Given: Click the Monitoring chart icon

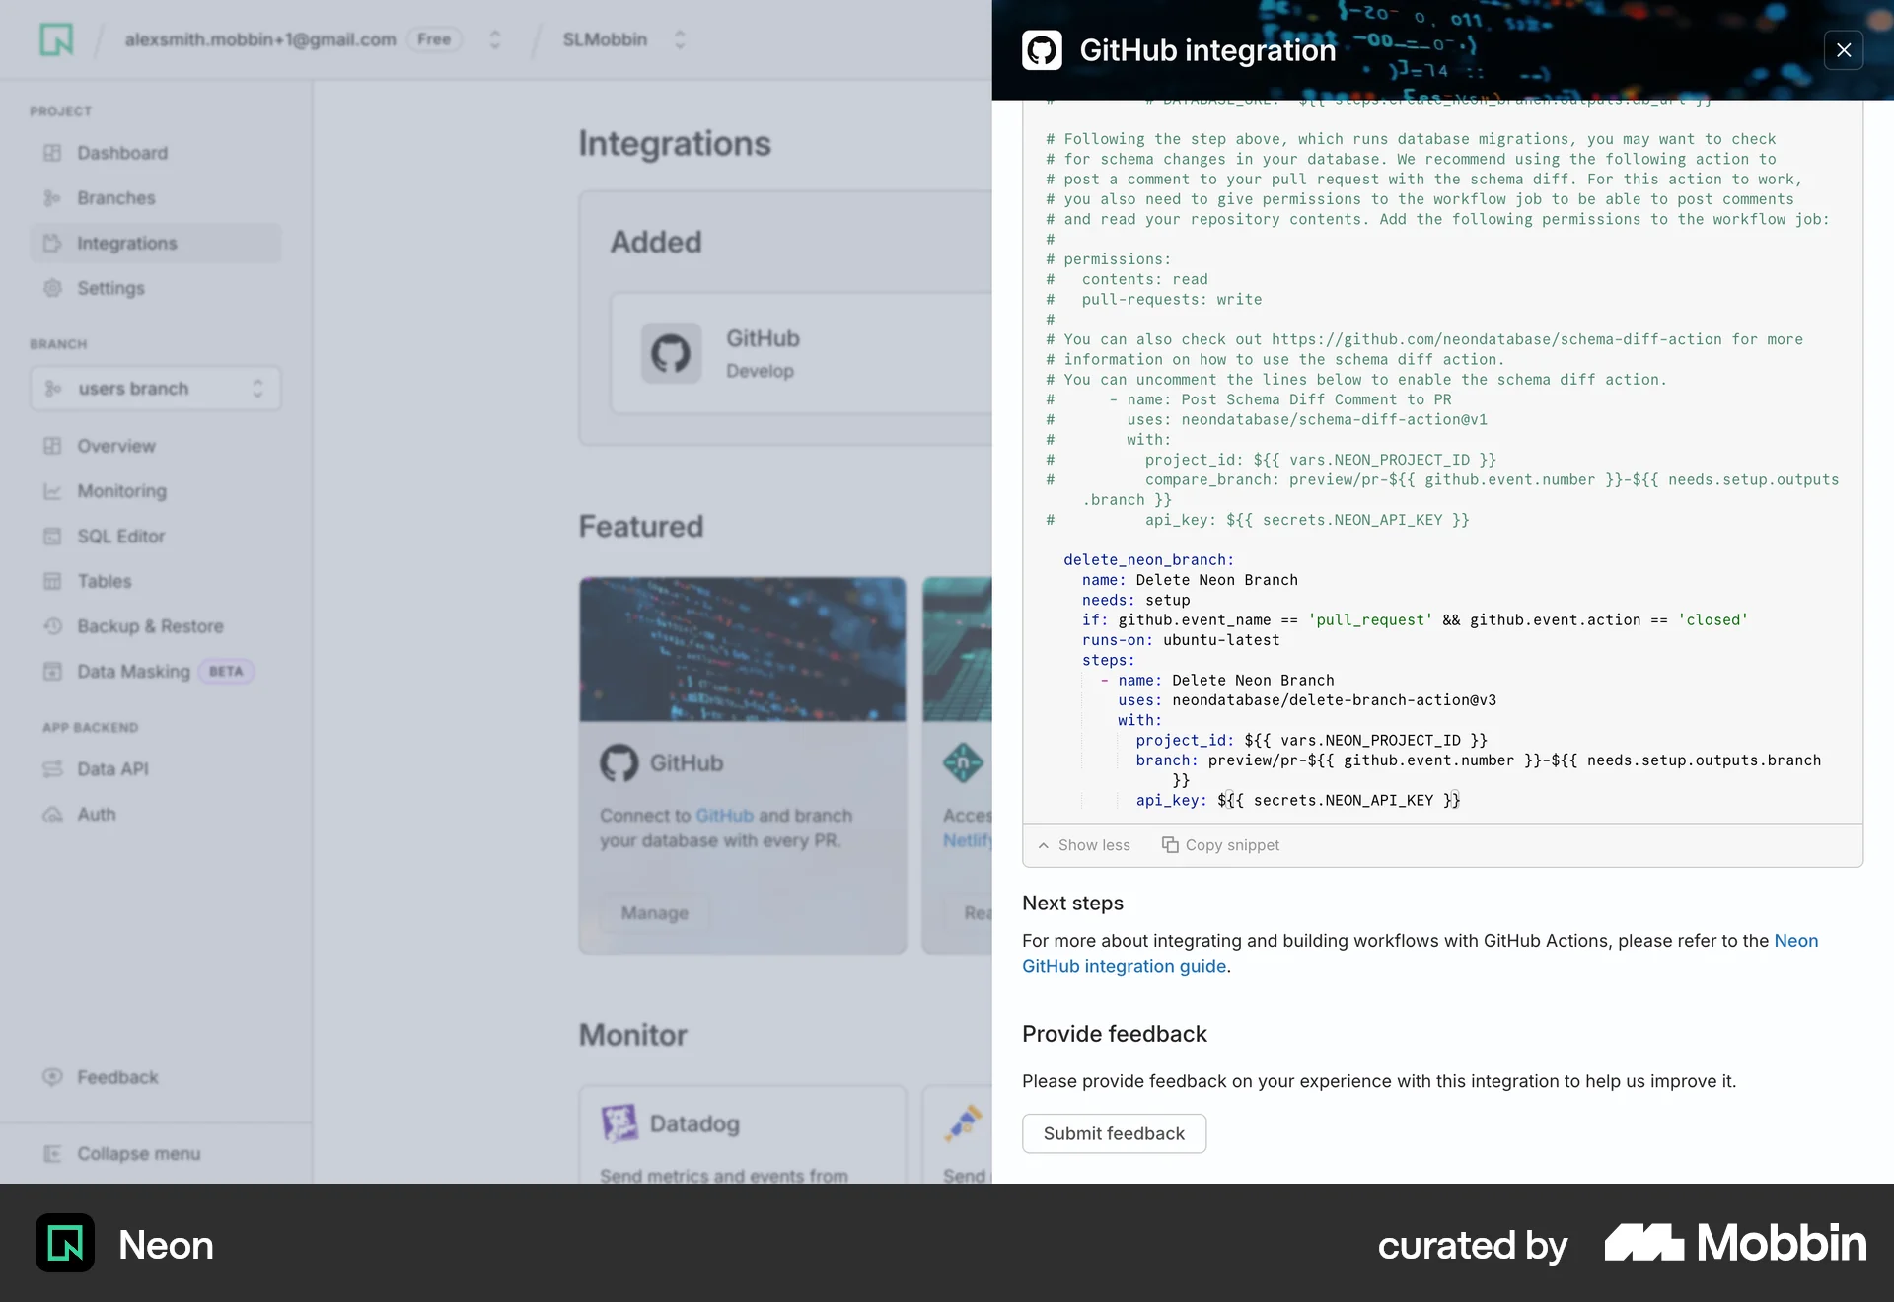Looking at the screenshot, I should click(x=52, y=491).
